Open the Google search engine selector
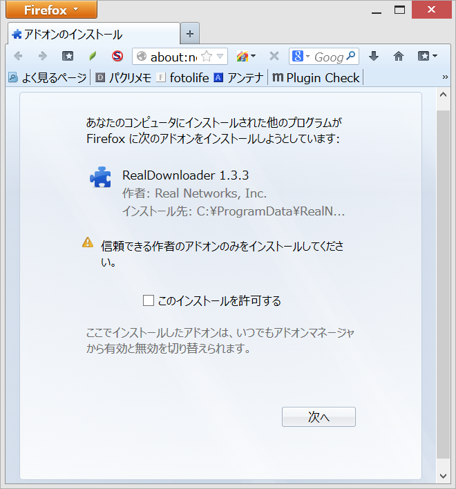The height and width of the screenshot is (489, 456). click(x=301, y=57)
